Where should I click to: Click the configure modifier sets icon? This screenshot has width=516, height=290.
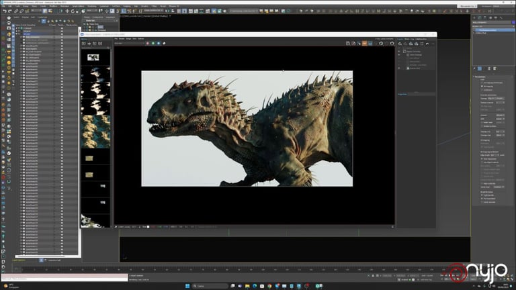pyautogui.click(x=494, y=68)
